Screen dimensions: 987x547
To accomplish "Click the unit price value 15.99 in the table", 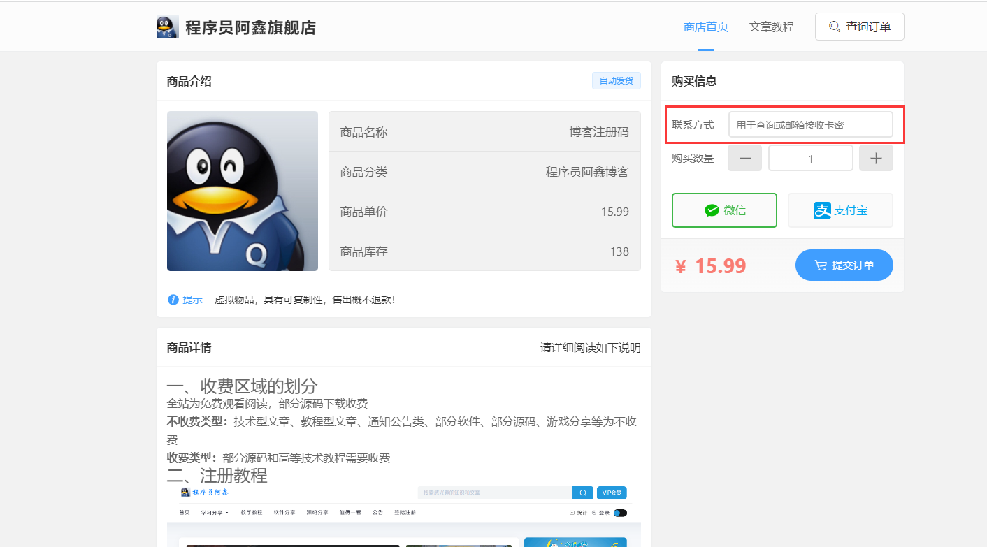I will 614,212.
